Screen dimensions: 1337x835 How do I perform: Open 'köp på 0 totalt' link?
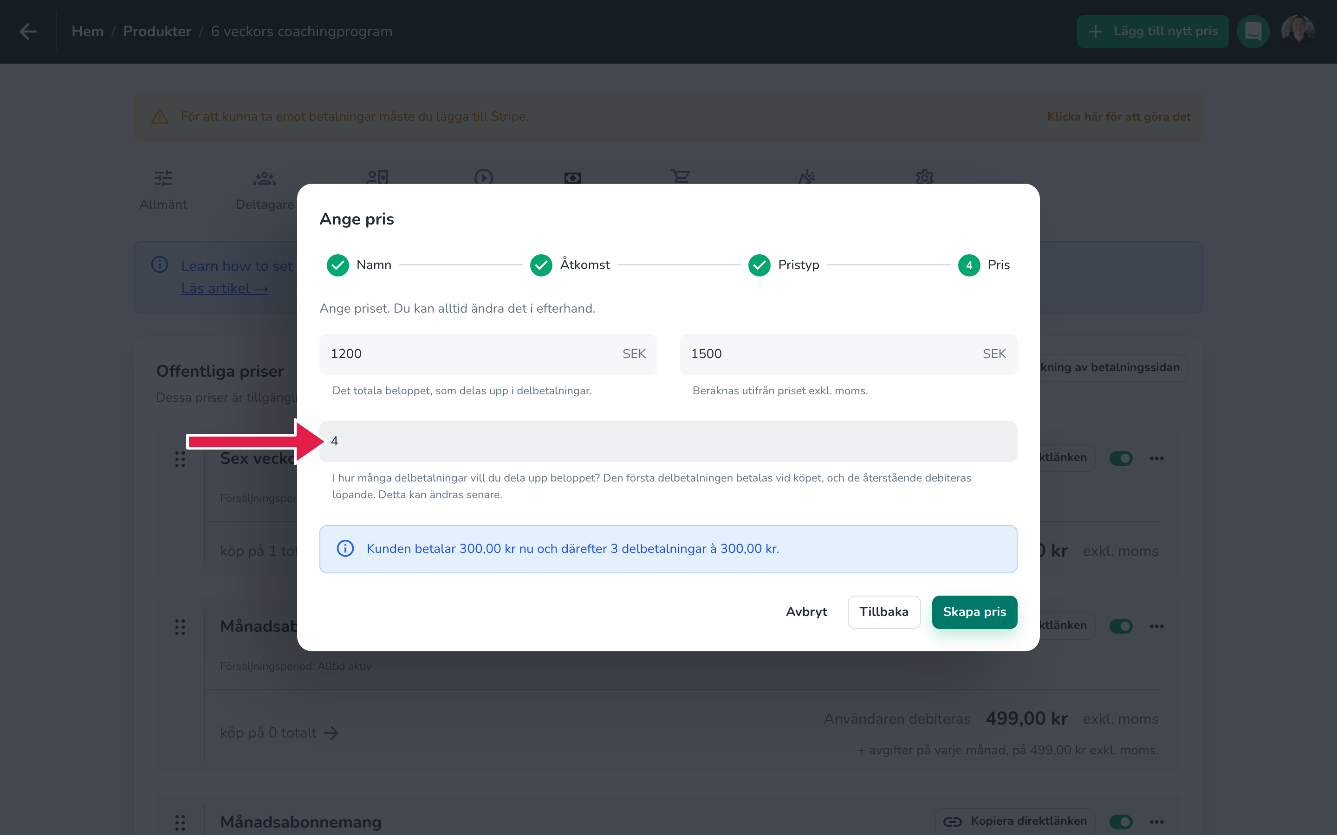tap(279, 733)
